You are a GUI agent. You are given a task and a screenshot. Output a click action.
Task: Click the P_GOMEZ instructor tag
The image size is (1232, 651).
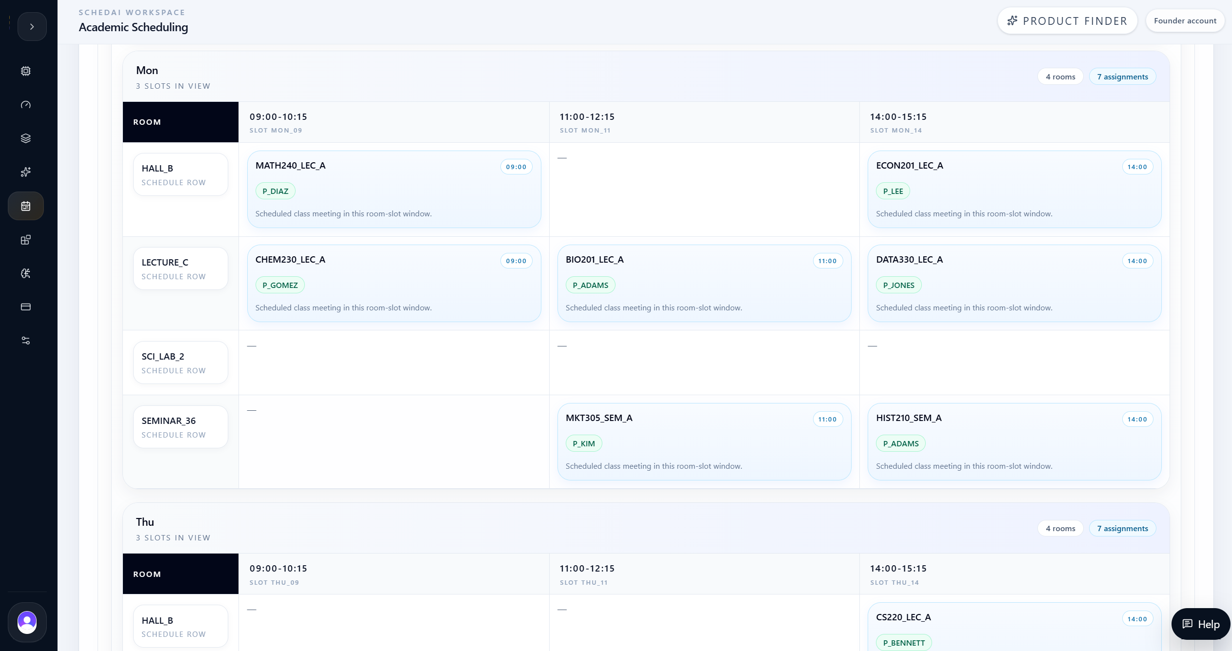pos(280,285)
